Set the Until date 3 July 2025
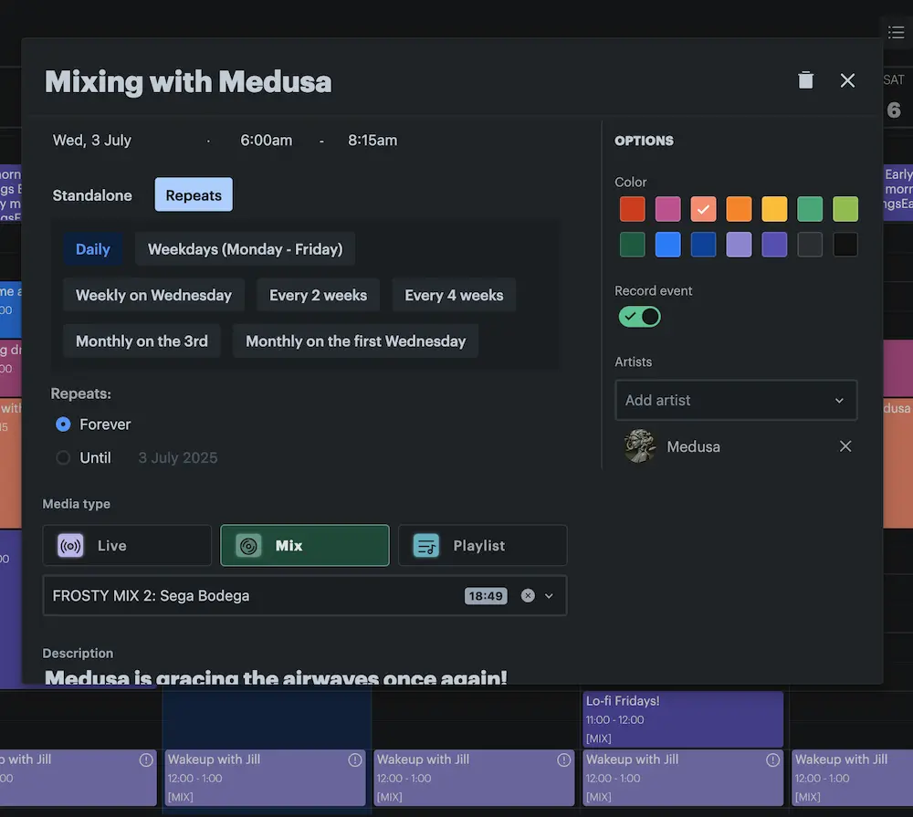Viewport: 913px width, 817px height. click(178, 457)
